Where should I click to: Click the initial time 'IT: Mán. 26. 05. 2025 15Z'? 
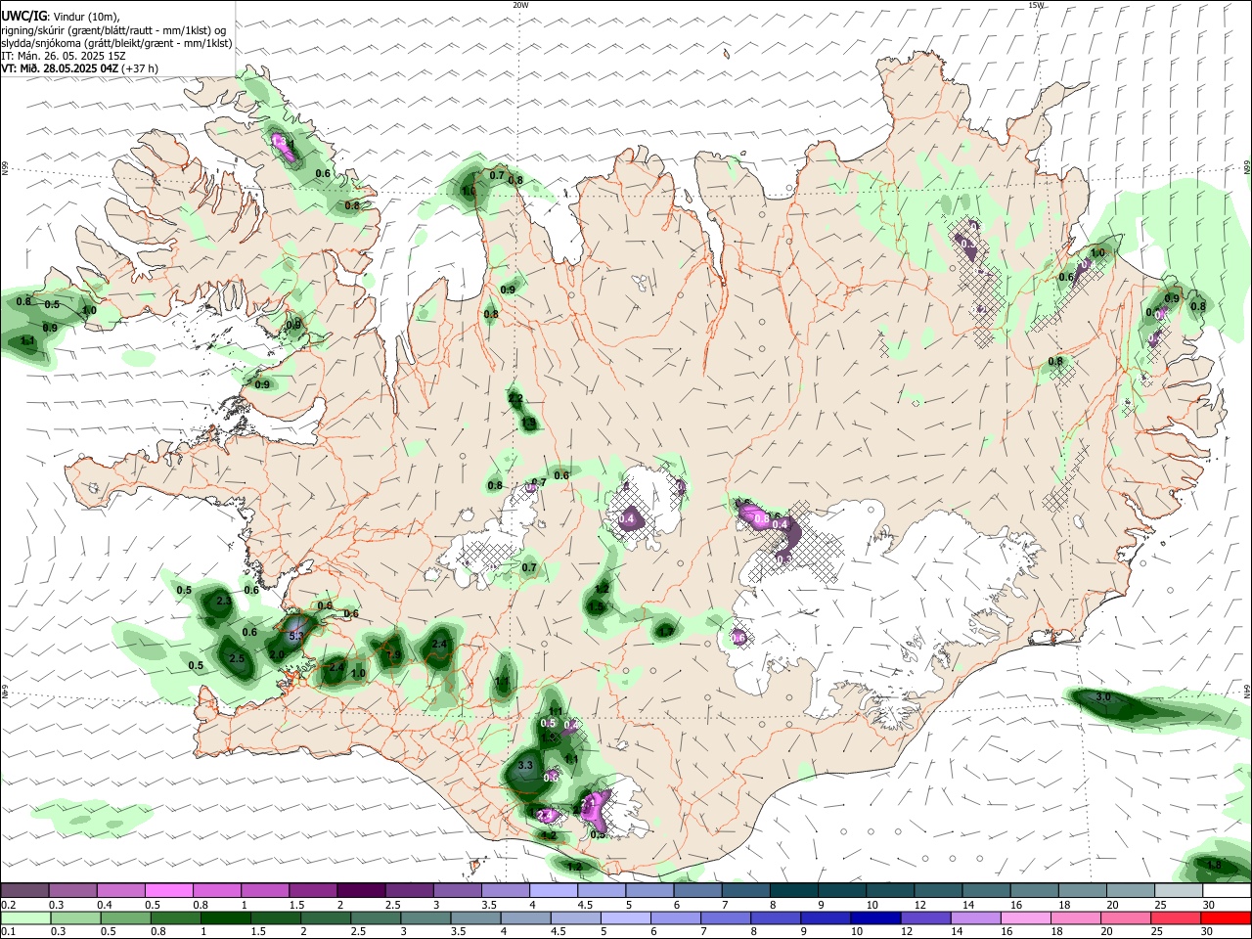(64, 56)
